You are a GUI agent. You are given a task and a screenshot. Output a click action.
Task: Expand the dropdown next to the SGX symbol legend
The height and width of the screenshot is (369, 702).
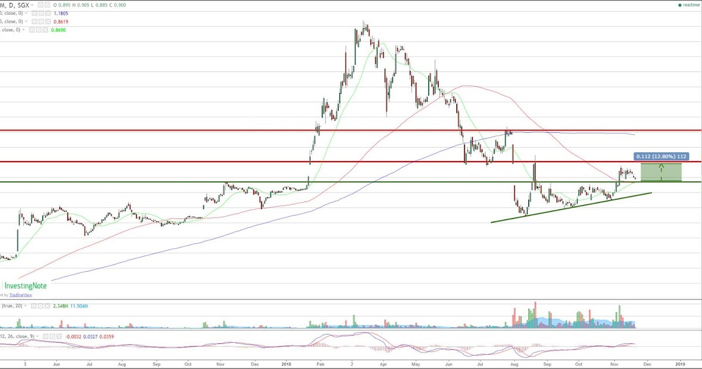click(x=32, y=5)
